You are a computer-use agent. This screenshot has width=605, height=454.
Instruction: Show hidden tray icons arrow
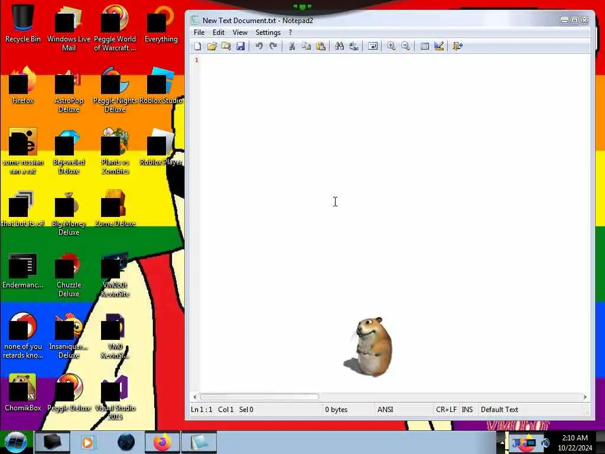pos(502,442)
